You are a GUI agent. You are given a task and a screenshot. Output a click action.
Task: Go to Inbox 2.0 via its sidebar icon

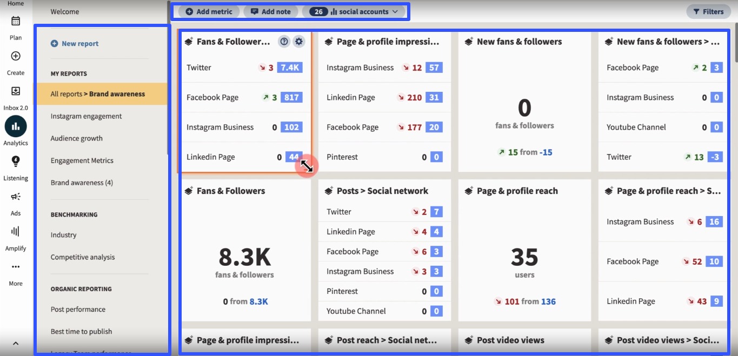[x=15, y=91]
